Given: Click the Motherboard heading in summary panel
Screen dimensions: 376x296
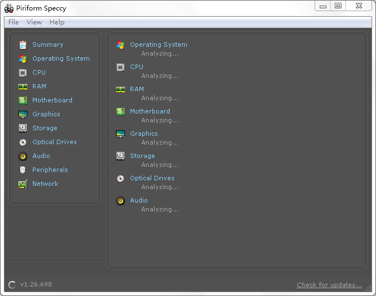Looking at the screenshot, I should click(150, 111).
